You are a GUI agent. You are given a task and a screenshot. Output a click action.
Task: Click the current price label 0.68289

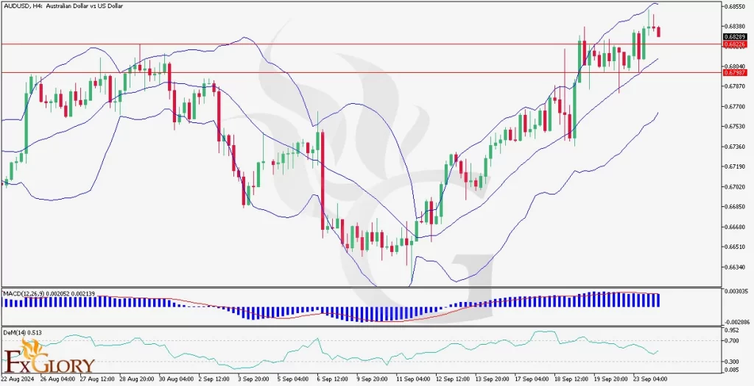[x=735, y=37]
